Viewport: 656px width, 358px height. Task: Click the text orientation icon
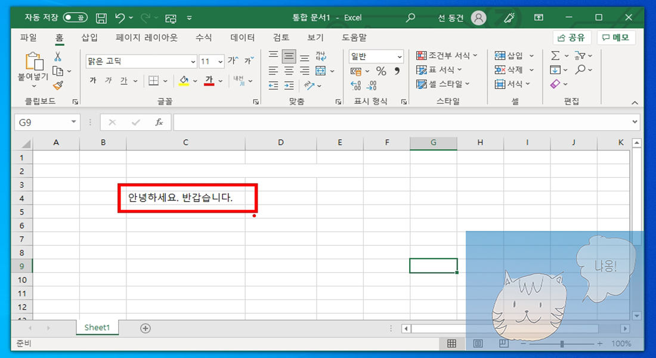click(x=309, y=86)
